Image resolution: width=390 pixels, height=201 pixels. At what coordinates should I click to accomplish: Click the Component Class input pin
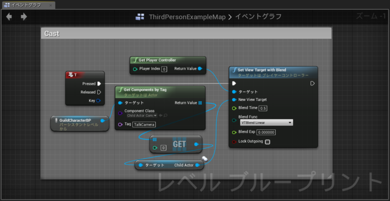coord(120,113)
